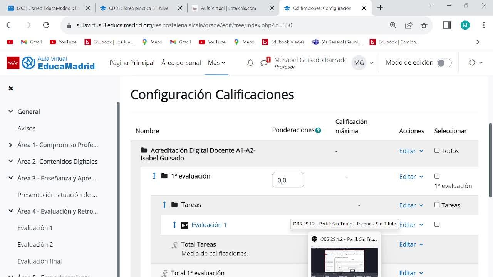The image size is (493, 277).
Task: Close the course index sidebar
Action: tap(11, 88)
